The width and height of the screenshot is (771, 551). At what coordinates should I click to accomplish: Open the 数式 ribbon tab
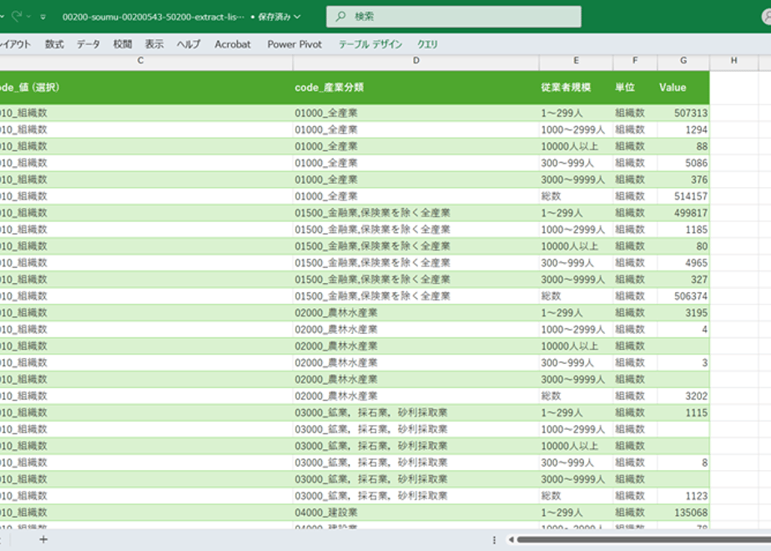(x=54, y=44)
